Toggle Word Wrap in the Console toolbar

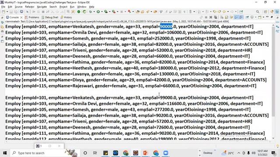point(231,17)
